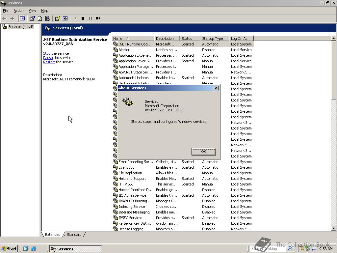Screen dimensions: 337x253
Task: Click the scrollbar up arrow in services list
Action: click(x=334, y=38)
